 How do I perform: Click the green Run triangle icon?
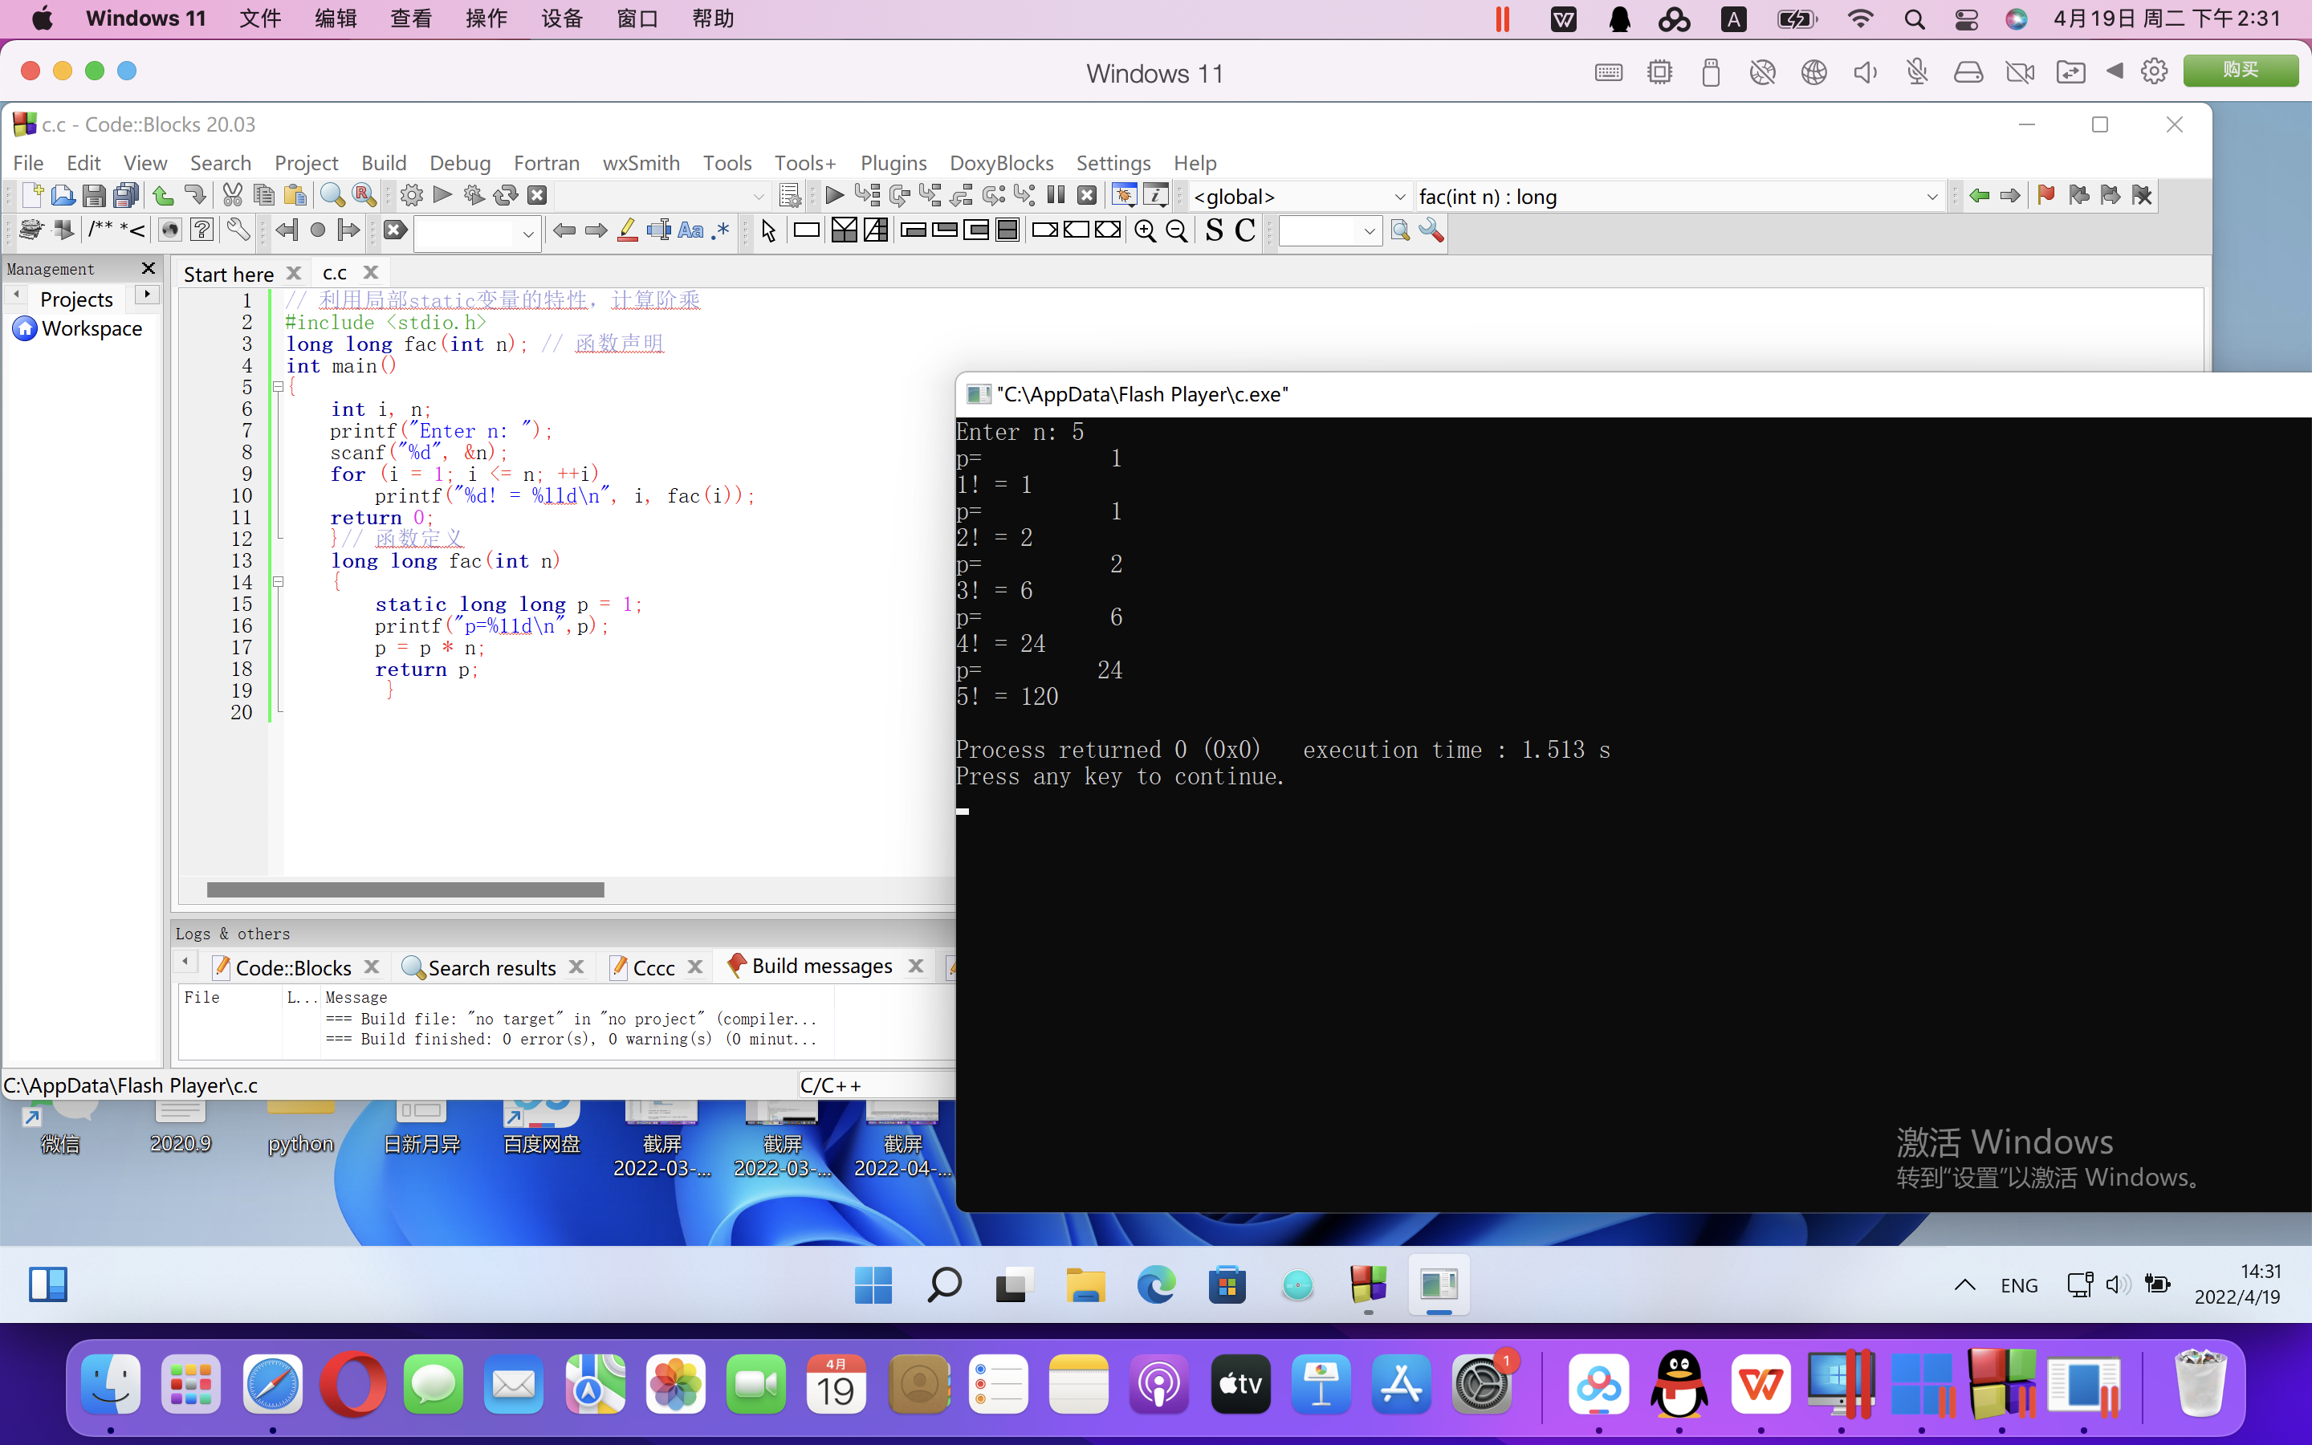pyautogui.click(x=442, y=196)
